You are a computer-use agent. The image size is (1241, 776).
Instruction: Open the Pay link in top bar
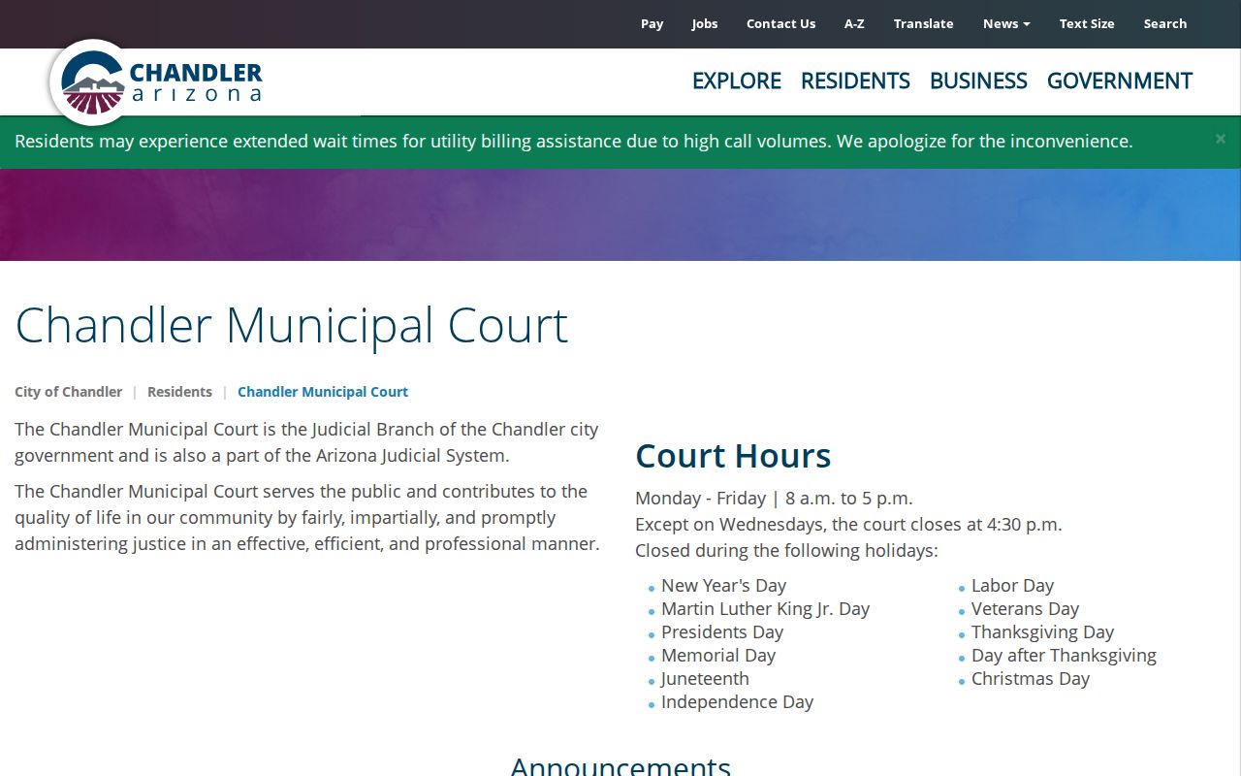tap(652, 24)
